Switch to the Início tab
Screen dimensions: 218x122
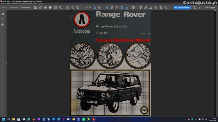4,8
